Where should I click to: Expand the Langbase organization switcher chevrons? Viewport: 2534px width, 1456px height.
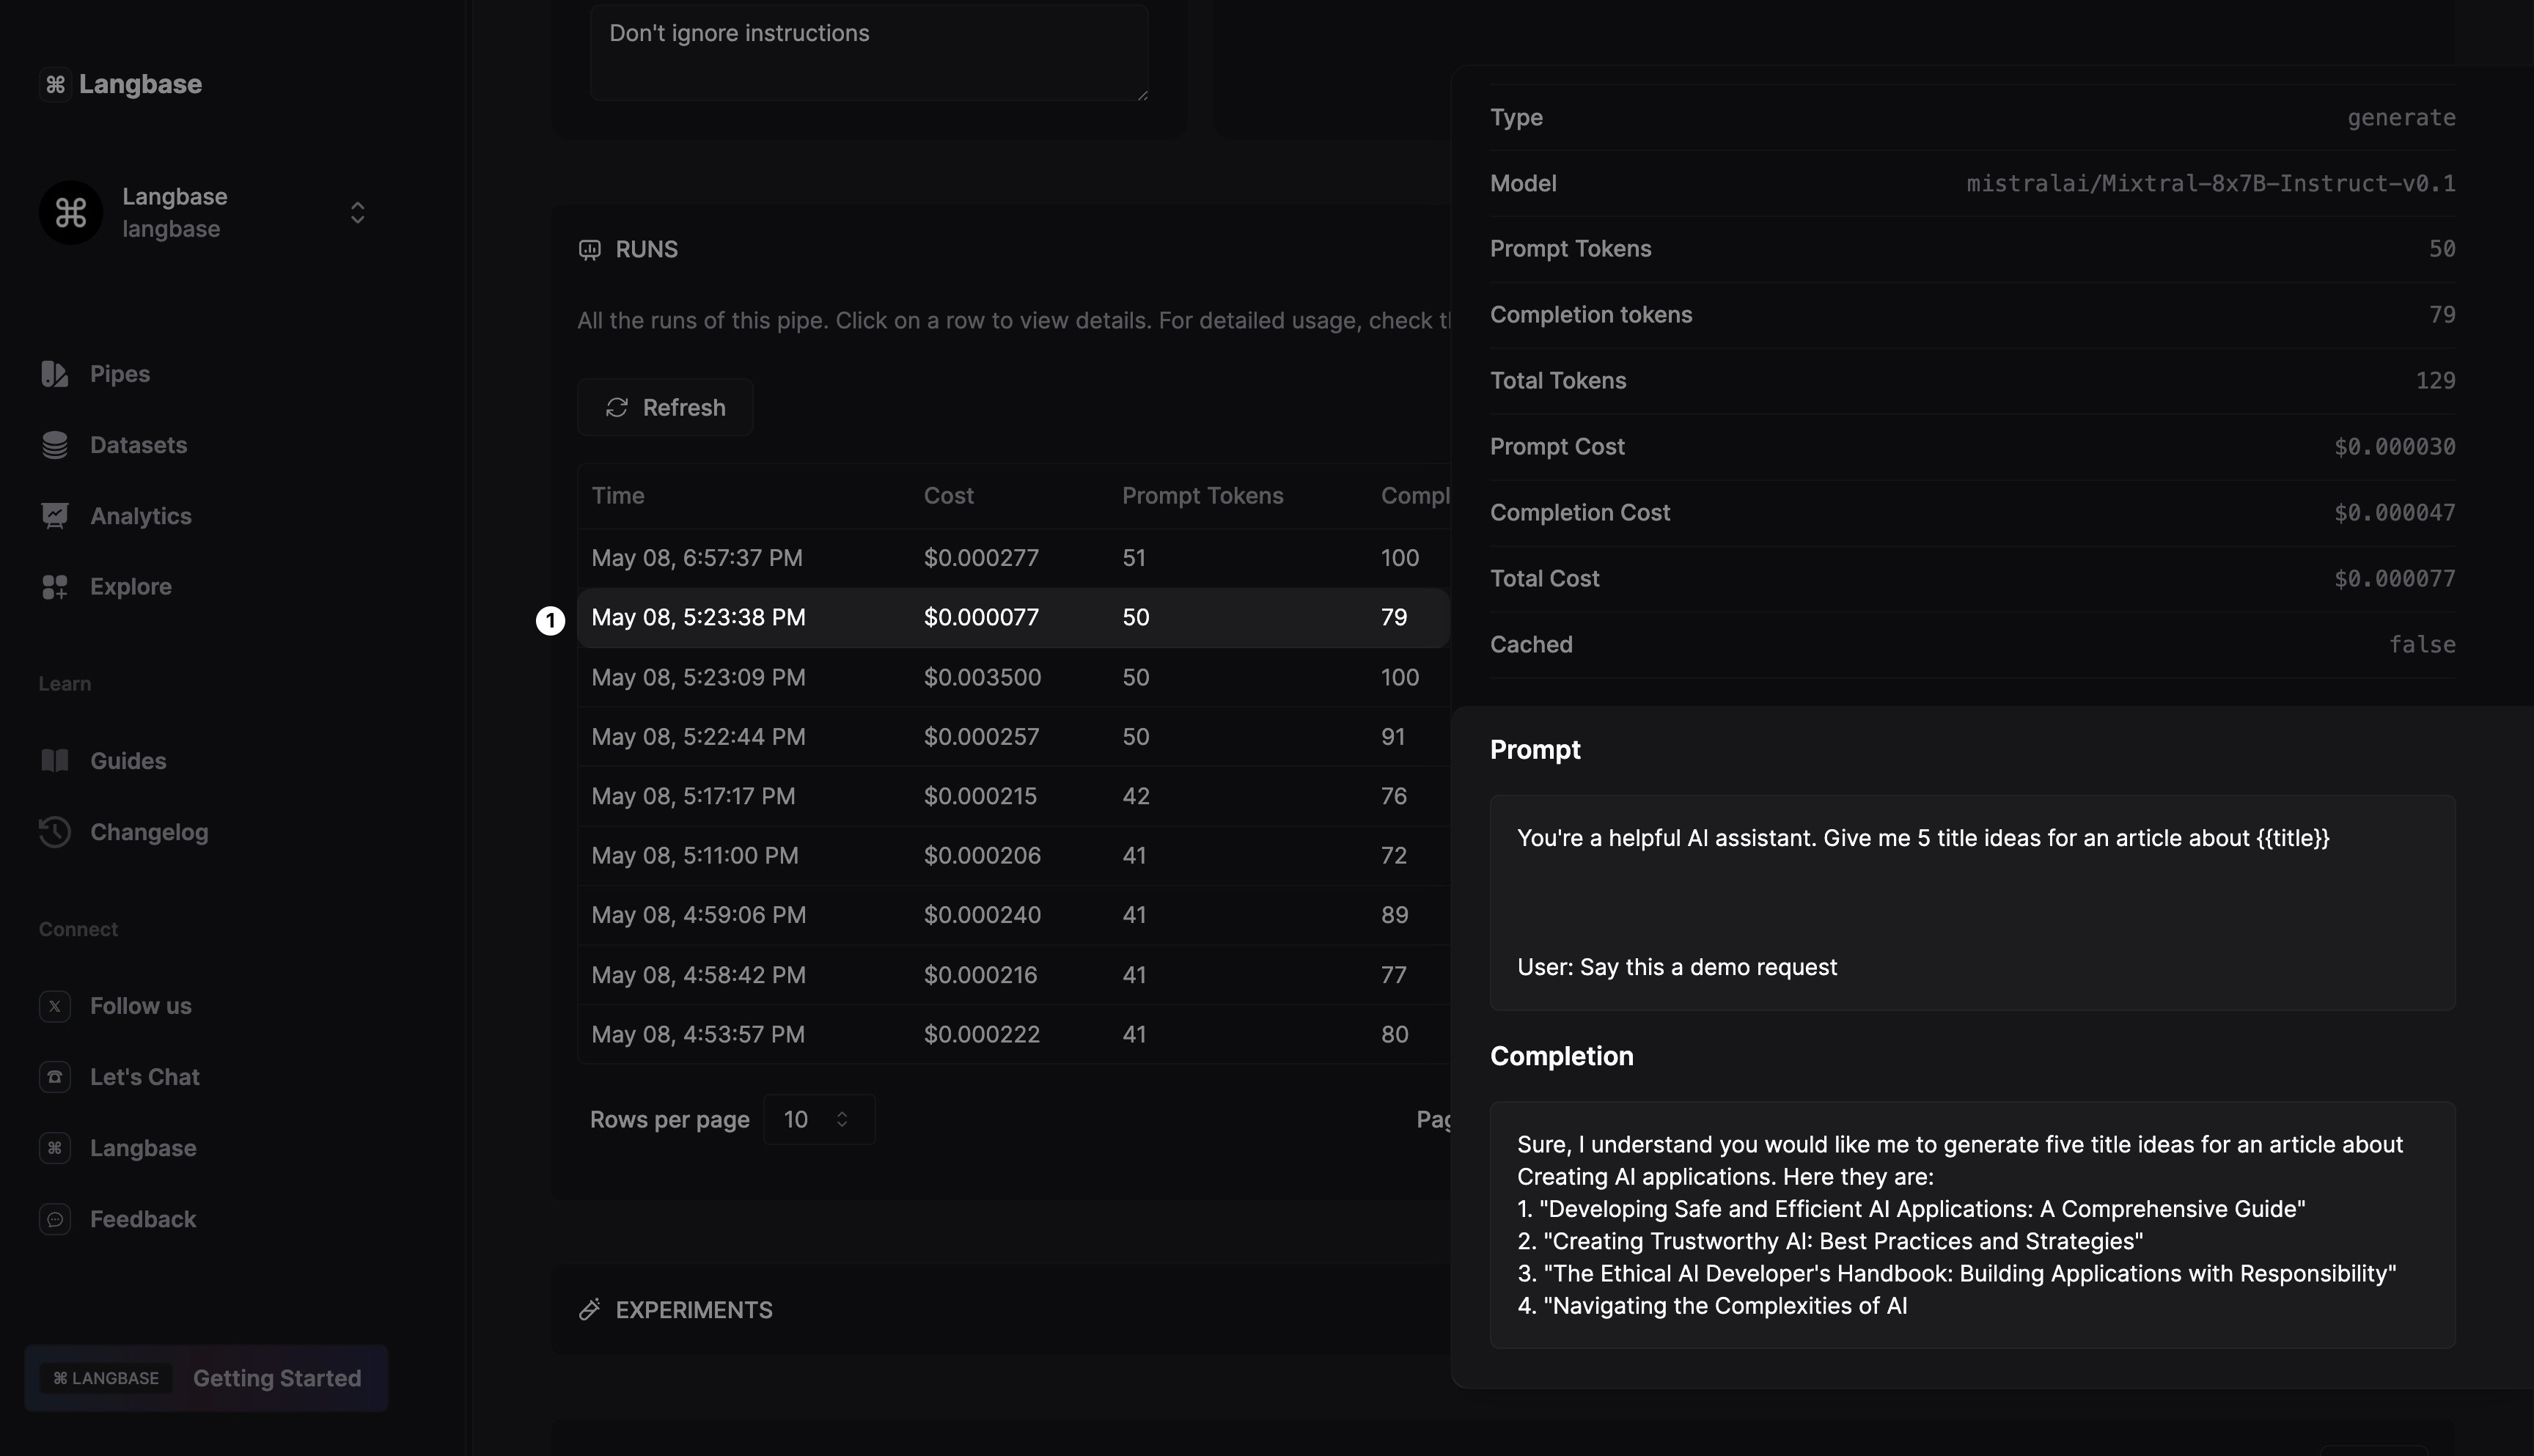click(x=357, y=213)
